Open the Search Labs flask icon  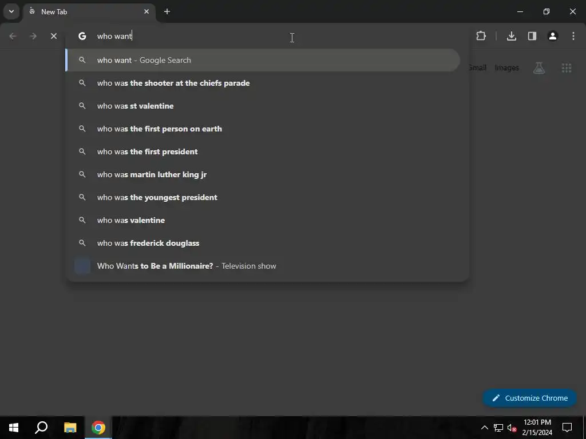point(539,68)
